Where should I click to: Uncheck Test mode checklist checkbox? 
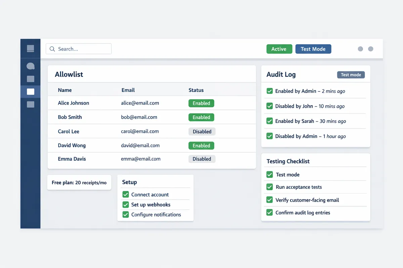click(269, 175)
